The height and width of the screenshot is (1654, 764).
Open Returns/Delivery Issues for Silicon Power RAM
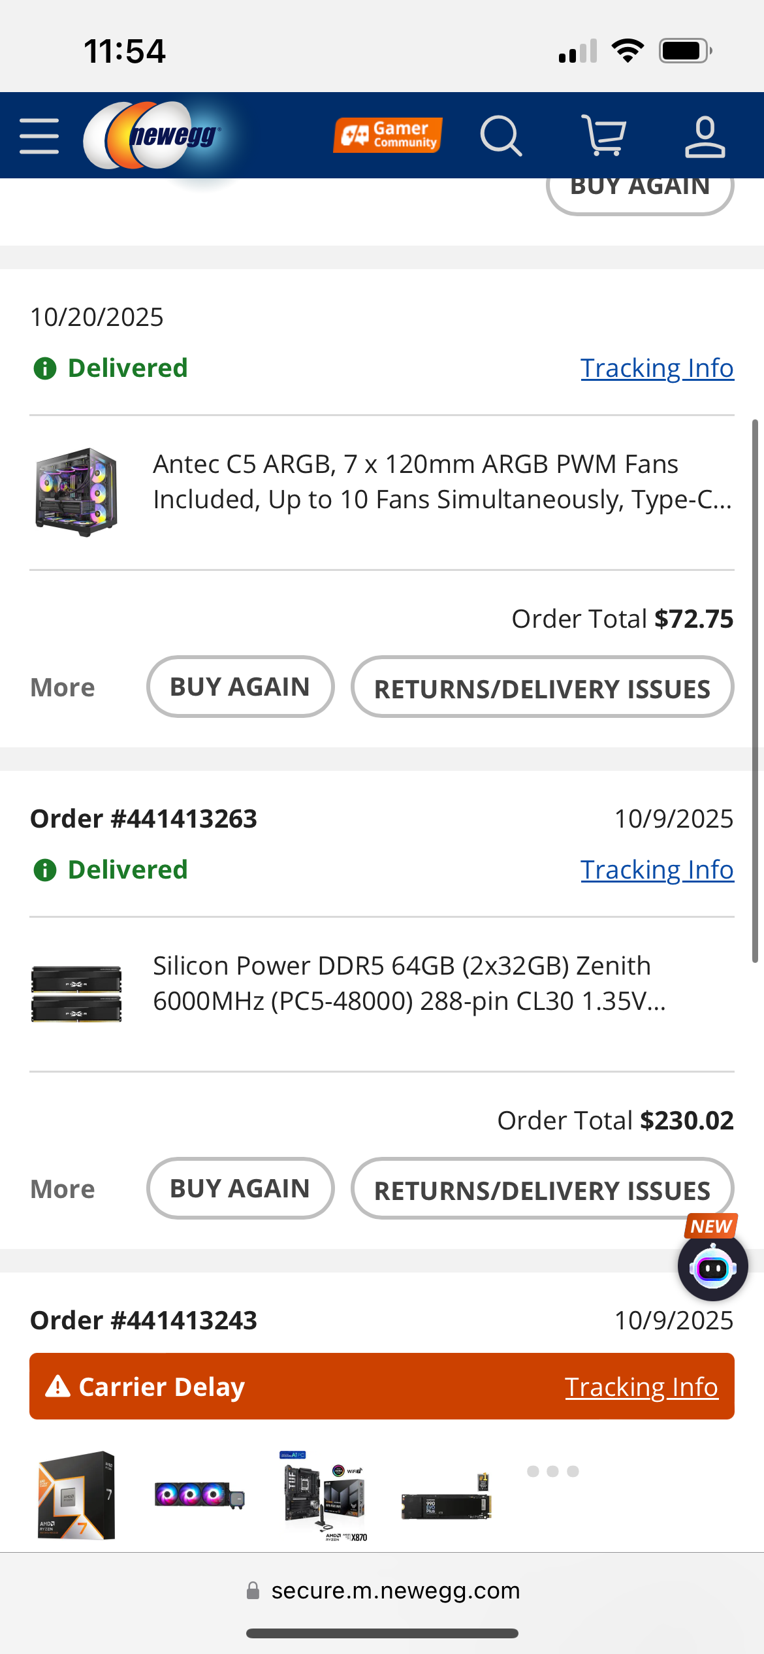click(x=542, y=1189)
